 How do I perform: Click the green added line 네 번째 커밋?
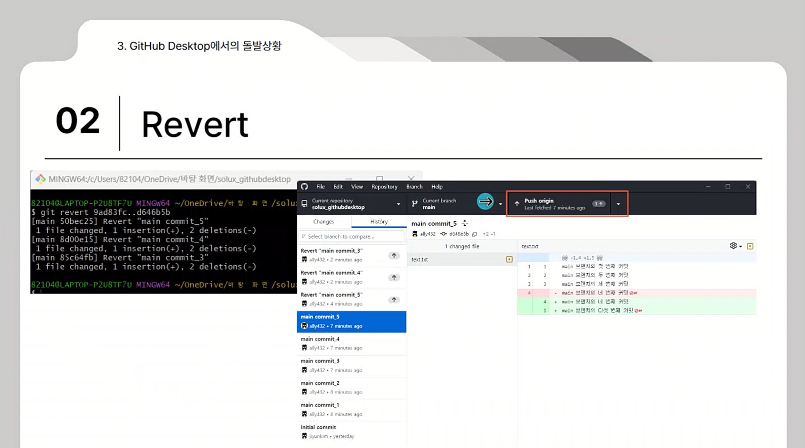pyautogui.click(x=637, y=302)
